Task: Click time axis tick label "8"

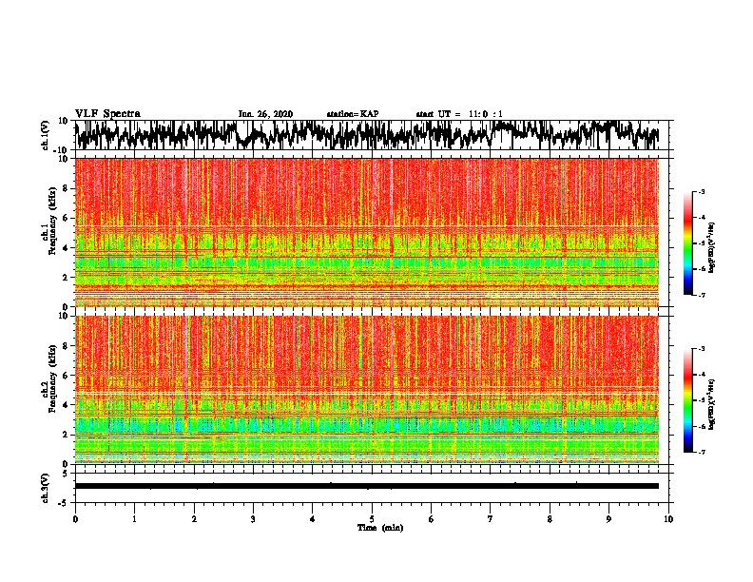Action: (550, 519)
